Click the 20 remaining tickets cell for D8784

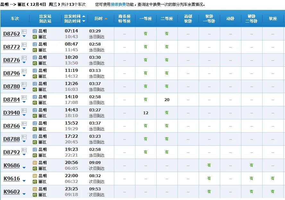click(167, 100)
